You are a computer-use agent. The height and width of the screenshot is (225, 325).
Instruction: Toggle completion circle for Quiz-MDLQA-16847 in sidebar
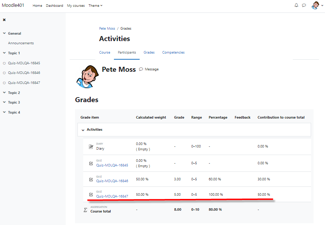[4, 83]
